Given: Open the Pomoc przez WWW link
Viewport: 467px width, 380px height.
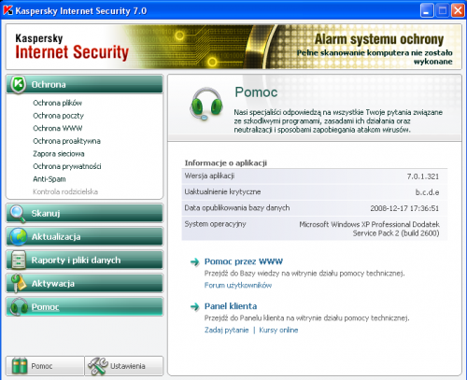Looking at the screenshot, I should coord(244,261).
